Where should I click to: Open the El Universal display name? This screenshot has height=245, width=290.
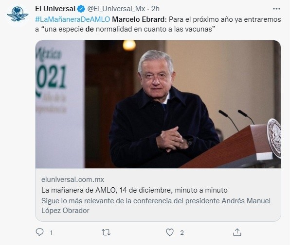(x=55, y=9)
